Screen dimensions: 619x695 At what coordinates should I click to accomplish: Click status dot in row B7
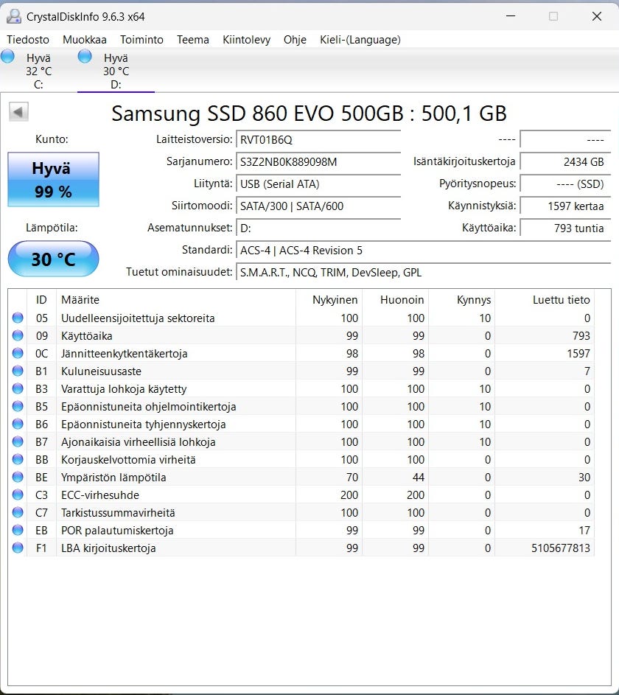pos(18,442)
